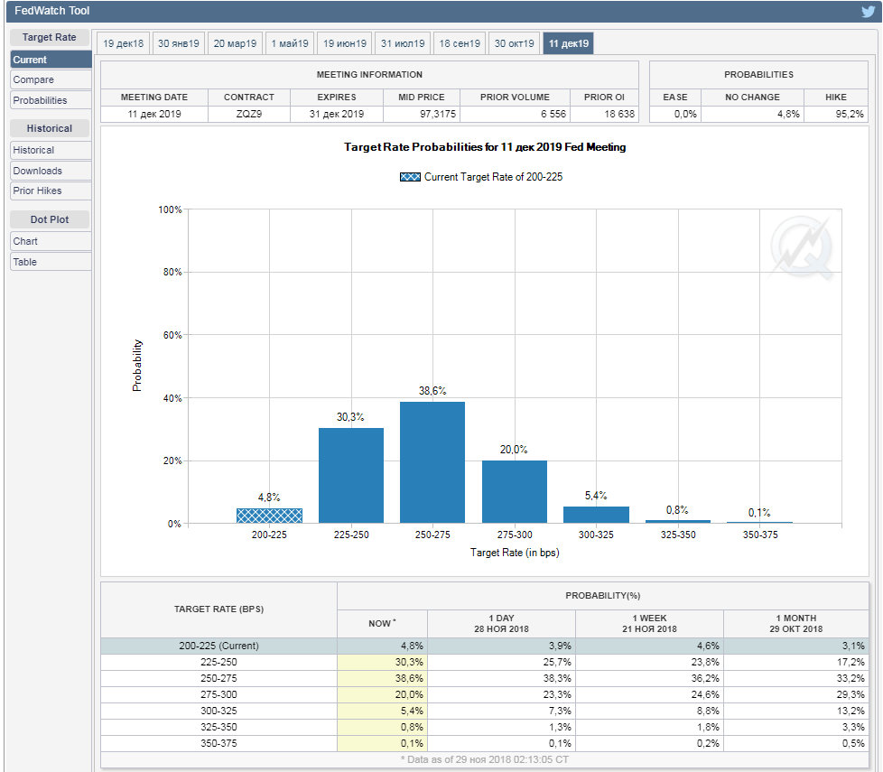Click the Current Target Rate of 200-225 legend text

click(493, 177)
